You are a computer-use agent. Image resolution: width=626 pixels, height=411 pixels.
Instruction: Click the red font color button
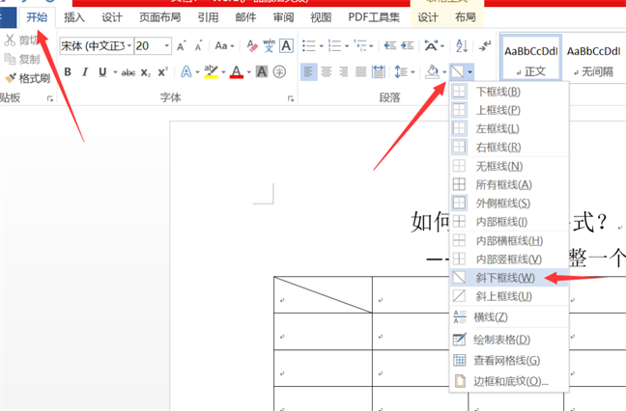point(236,71)
